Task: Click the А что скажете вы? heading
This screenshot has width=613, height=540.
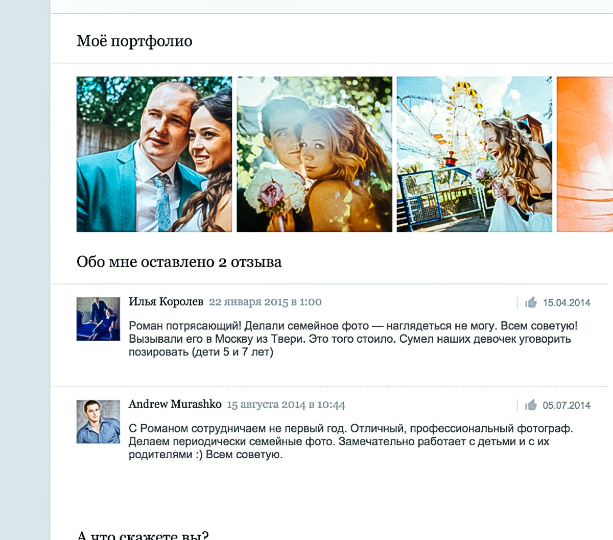Action: 143,534
